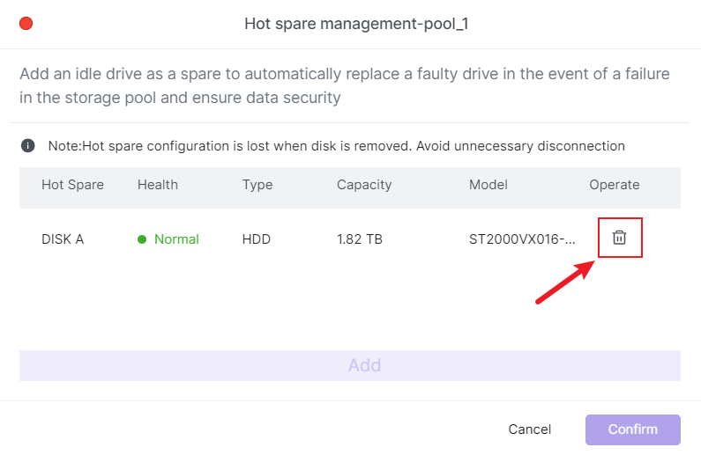701x455 pixels.
Task: Close the dialog with the red dot
Action: click(x=26, y=24)
